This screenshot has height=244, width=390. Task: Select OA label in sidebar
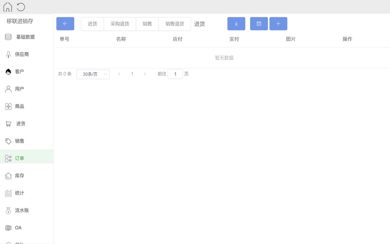point(18,228)
